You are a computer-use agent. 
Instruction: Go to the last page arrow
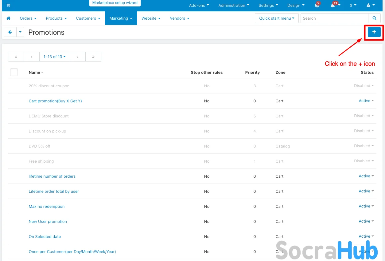93,57
